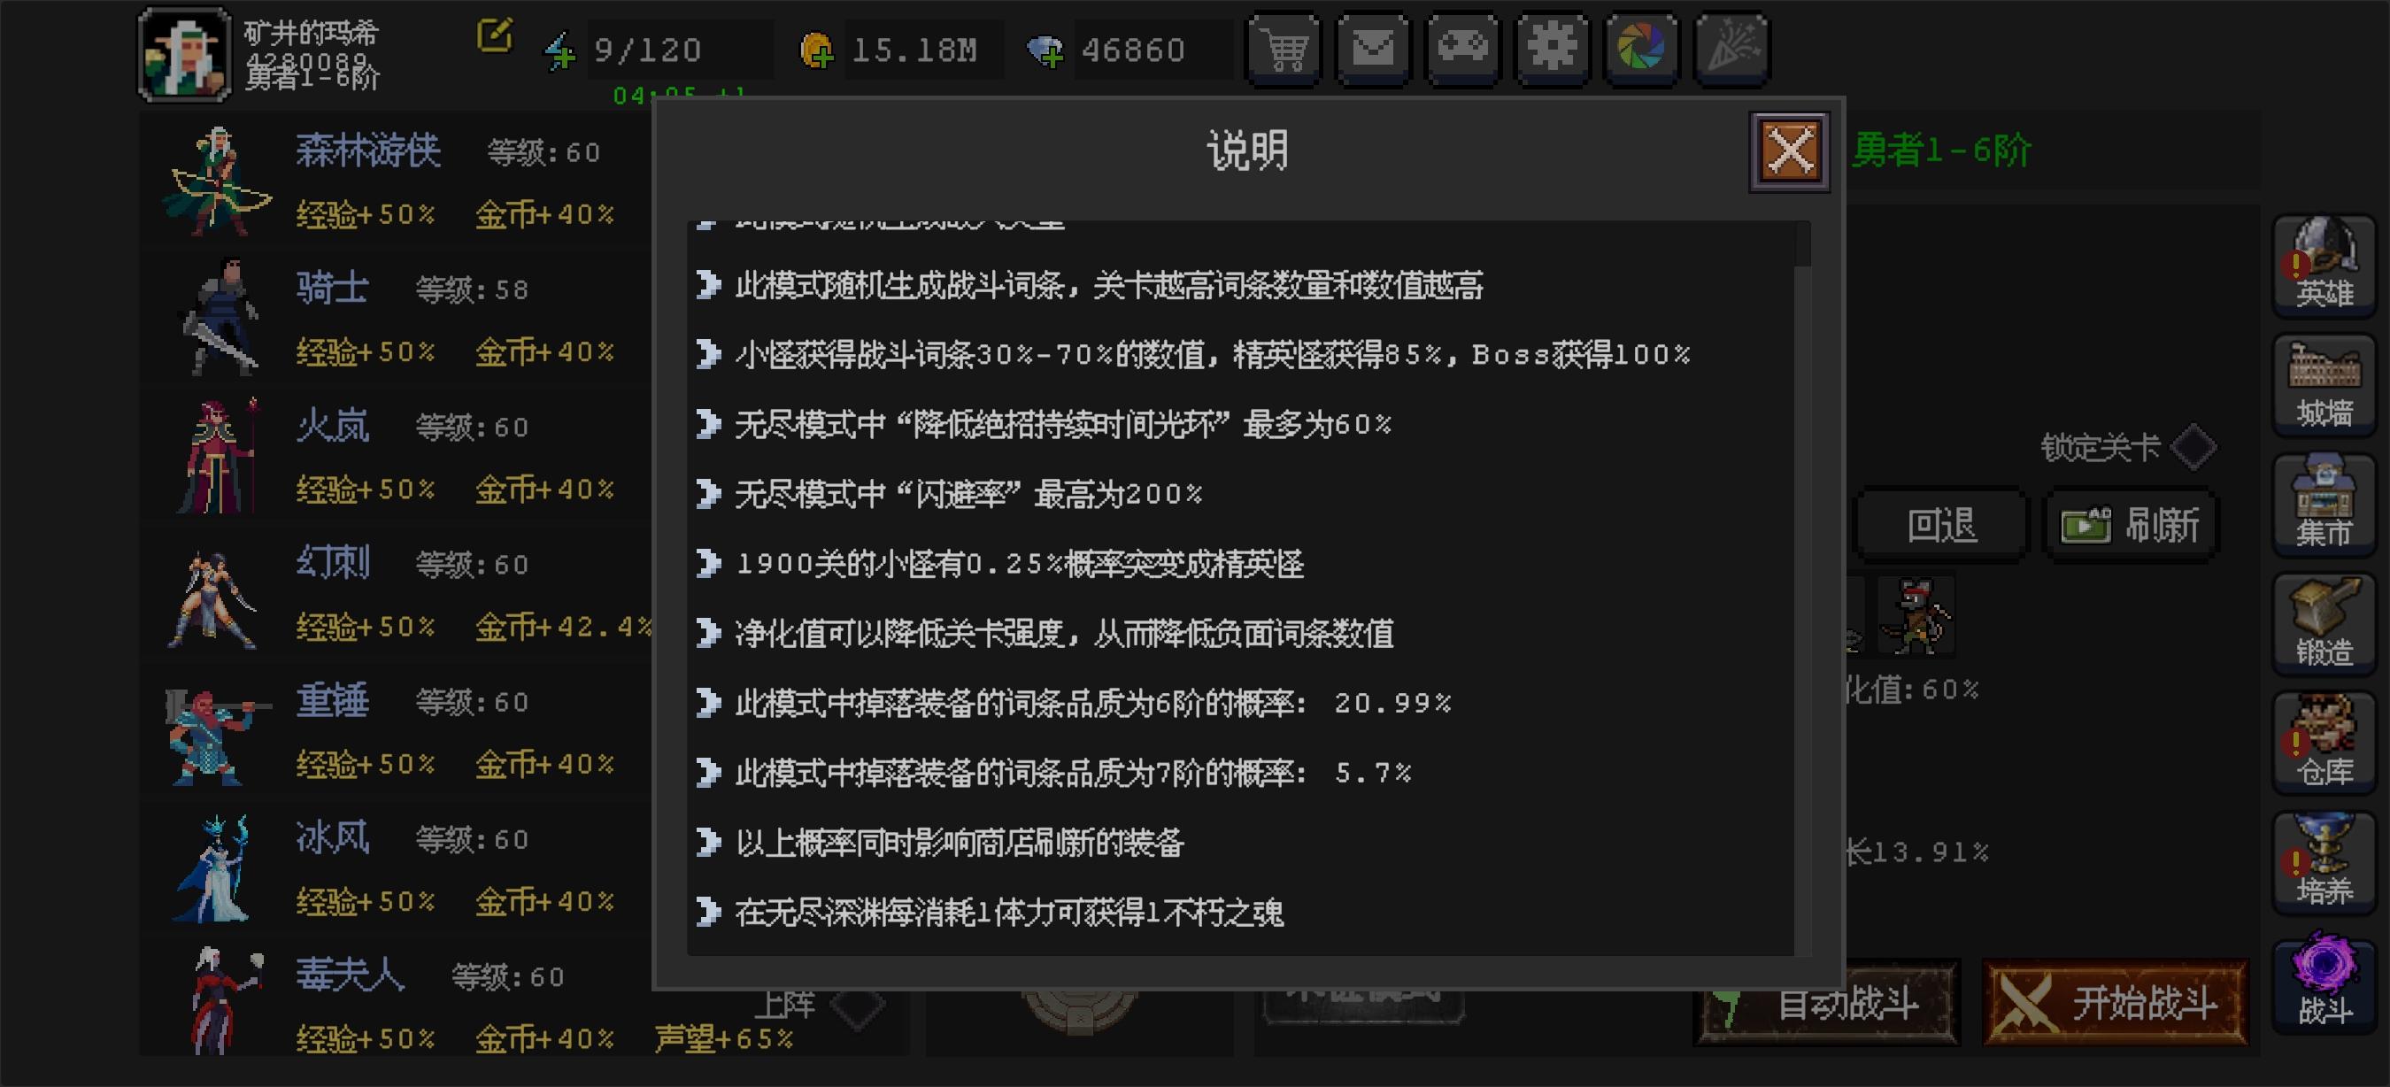
Task: Click the 回退 rollback button
Action: click(x=1941, y=525)
